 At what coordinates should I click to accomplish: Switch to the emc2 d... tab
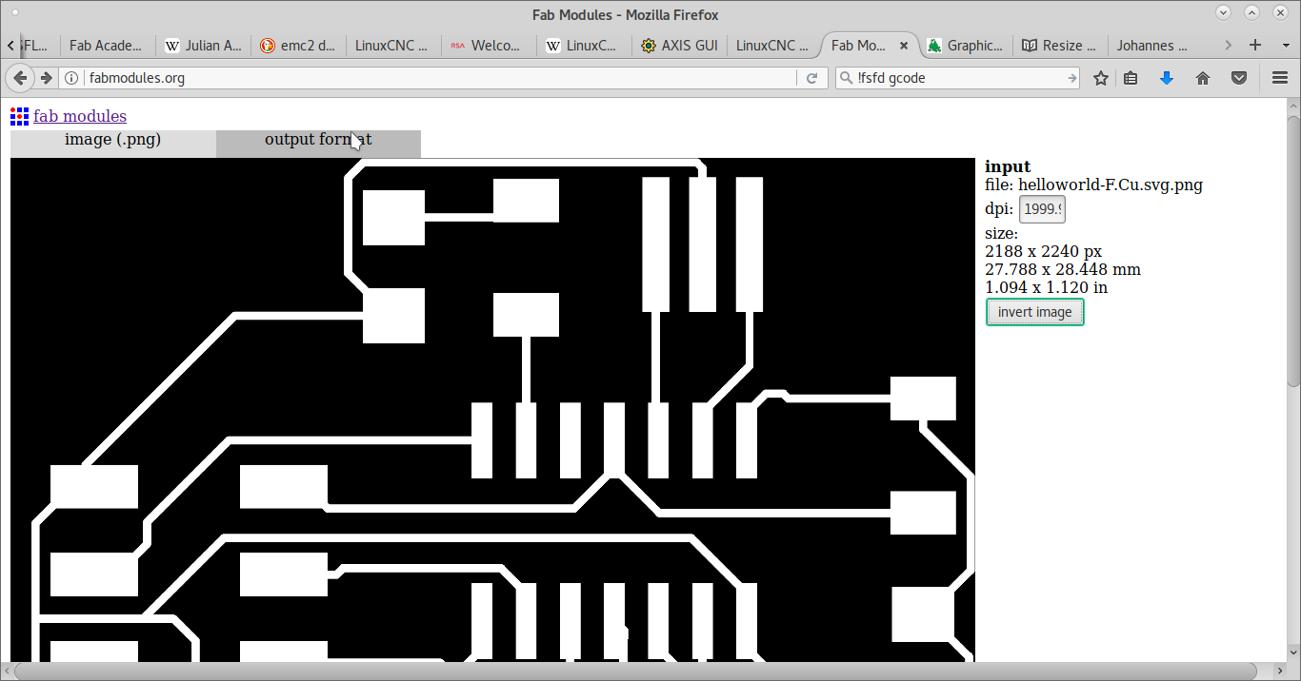coord(298,45)
